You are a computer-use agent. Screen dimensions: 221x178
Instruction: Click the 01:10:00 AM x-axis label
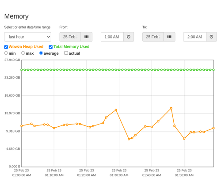pyautogui.click(x=54, y=175)
